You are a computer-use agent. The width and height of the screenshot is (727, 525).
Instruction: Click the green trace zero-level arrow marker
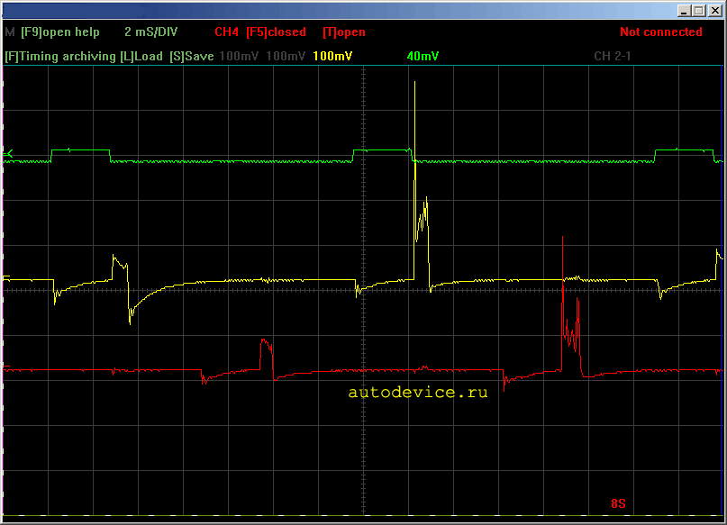8,153
